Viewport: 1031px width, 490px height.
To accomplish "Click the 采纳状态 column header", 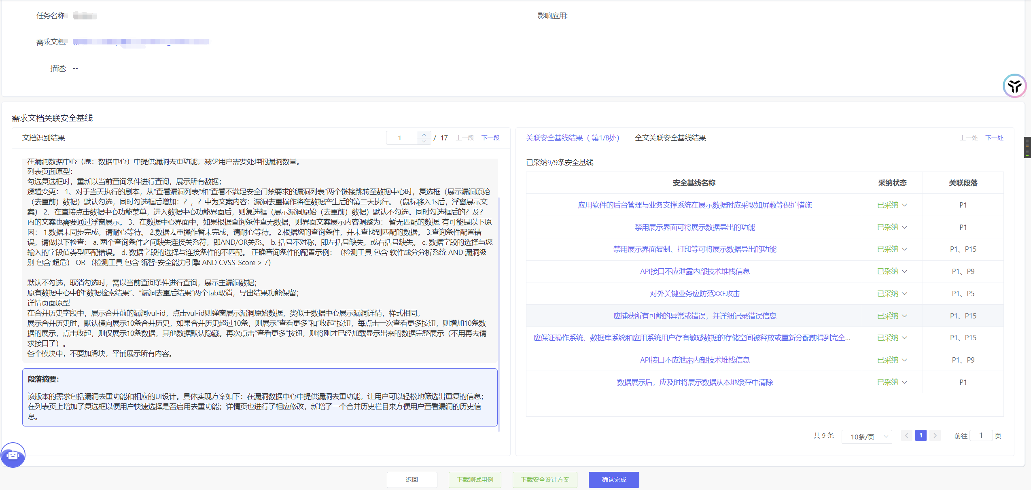I will (892, 183).
